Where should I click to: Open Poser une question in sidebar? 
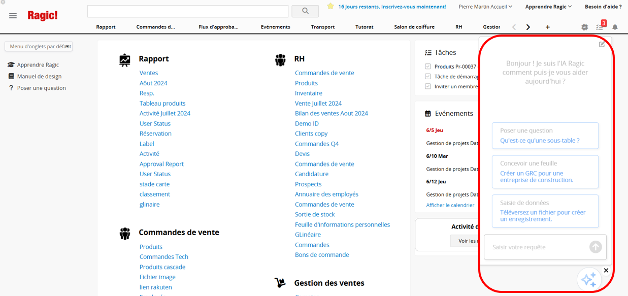coord(42,88)
